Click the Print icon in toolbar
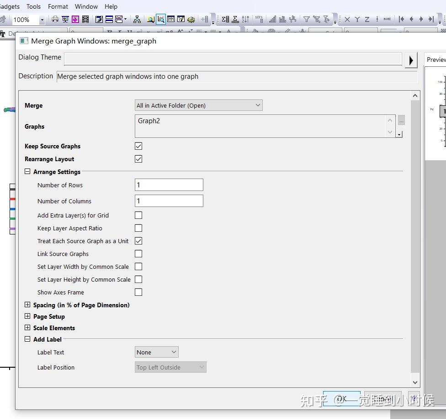Viewport: 446px width, 419px height. point(55,19)
